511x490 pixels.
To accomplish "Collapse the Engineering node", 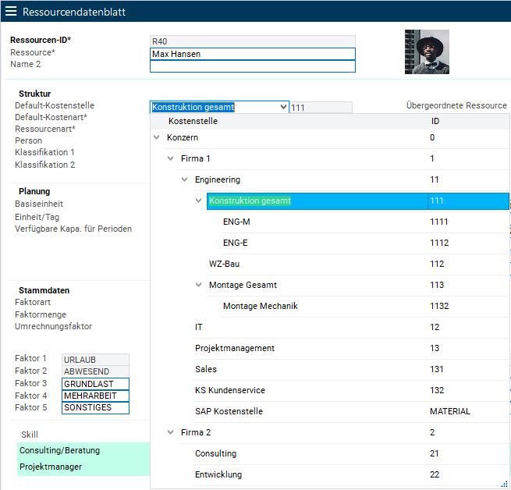I will coord(185,180).
